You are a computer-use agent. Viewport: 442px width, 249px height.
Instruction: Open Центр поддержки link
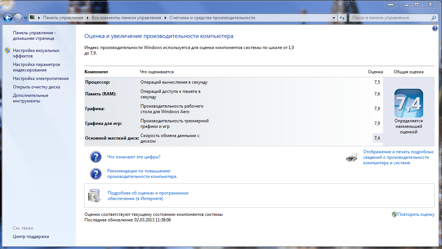tap(31, 236)
